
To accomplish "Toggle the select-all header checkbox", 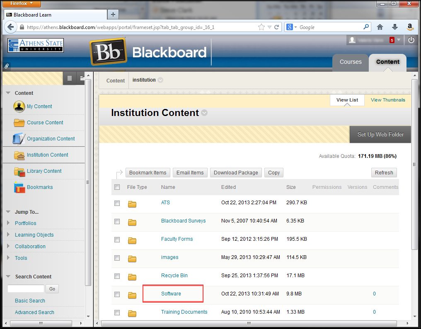I will pyautogui.click(x=117, y=187).
